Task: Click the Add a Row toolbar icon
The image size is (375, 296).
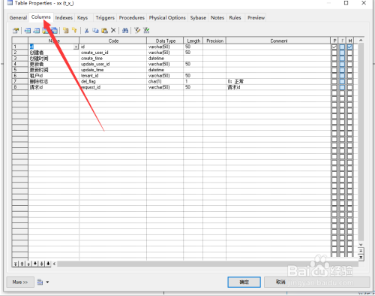Action: pos(37,31)
